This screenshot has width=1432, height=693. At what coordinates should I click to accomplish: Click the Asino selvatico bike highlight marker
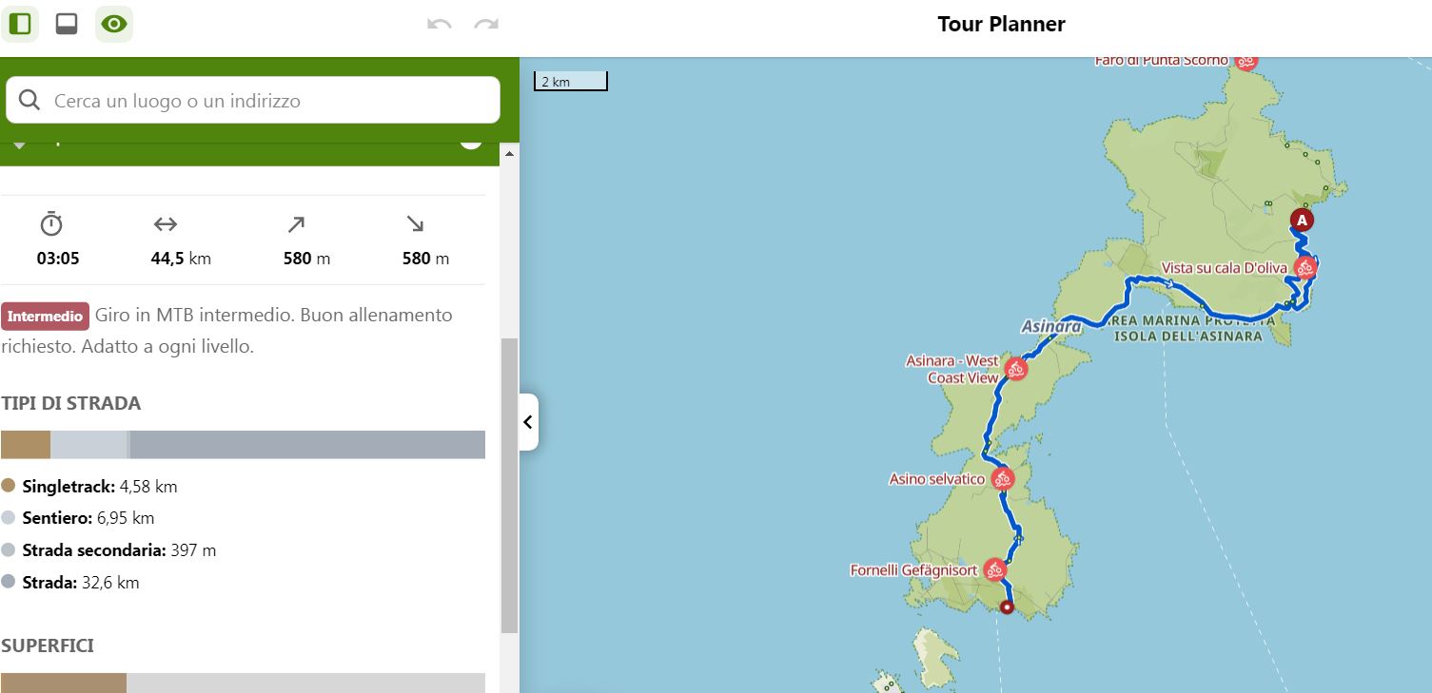pyautogui.click(x=1001, y=479)
